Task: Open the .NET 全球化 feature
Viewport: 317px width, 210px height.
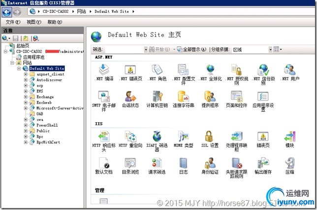Action: click(210, 72)
